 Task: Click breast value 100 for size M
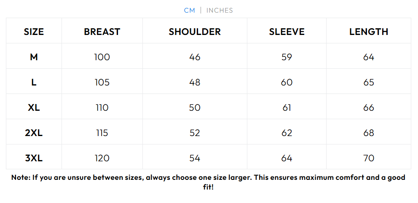click(x=102, y=57)
